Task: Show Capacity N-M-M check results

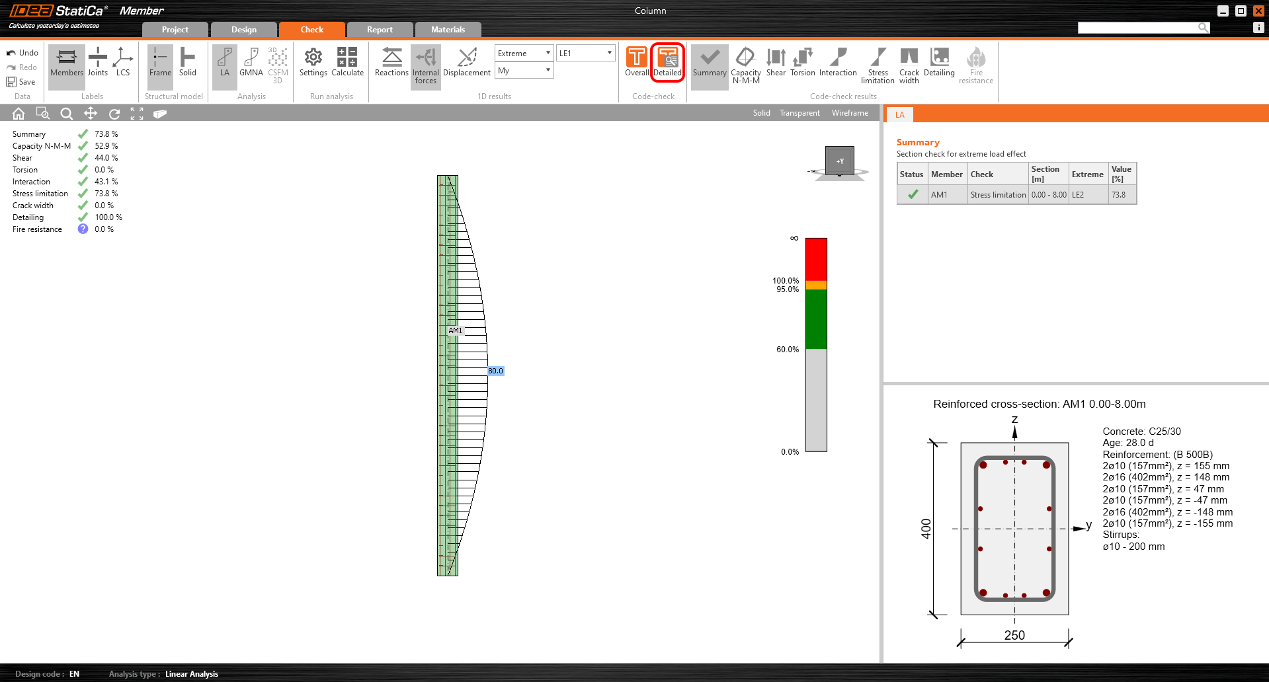Action: [745, 65]
